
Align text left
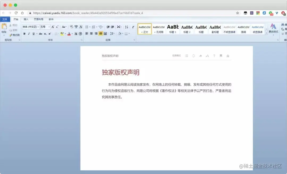[x=87, y=34]
